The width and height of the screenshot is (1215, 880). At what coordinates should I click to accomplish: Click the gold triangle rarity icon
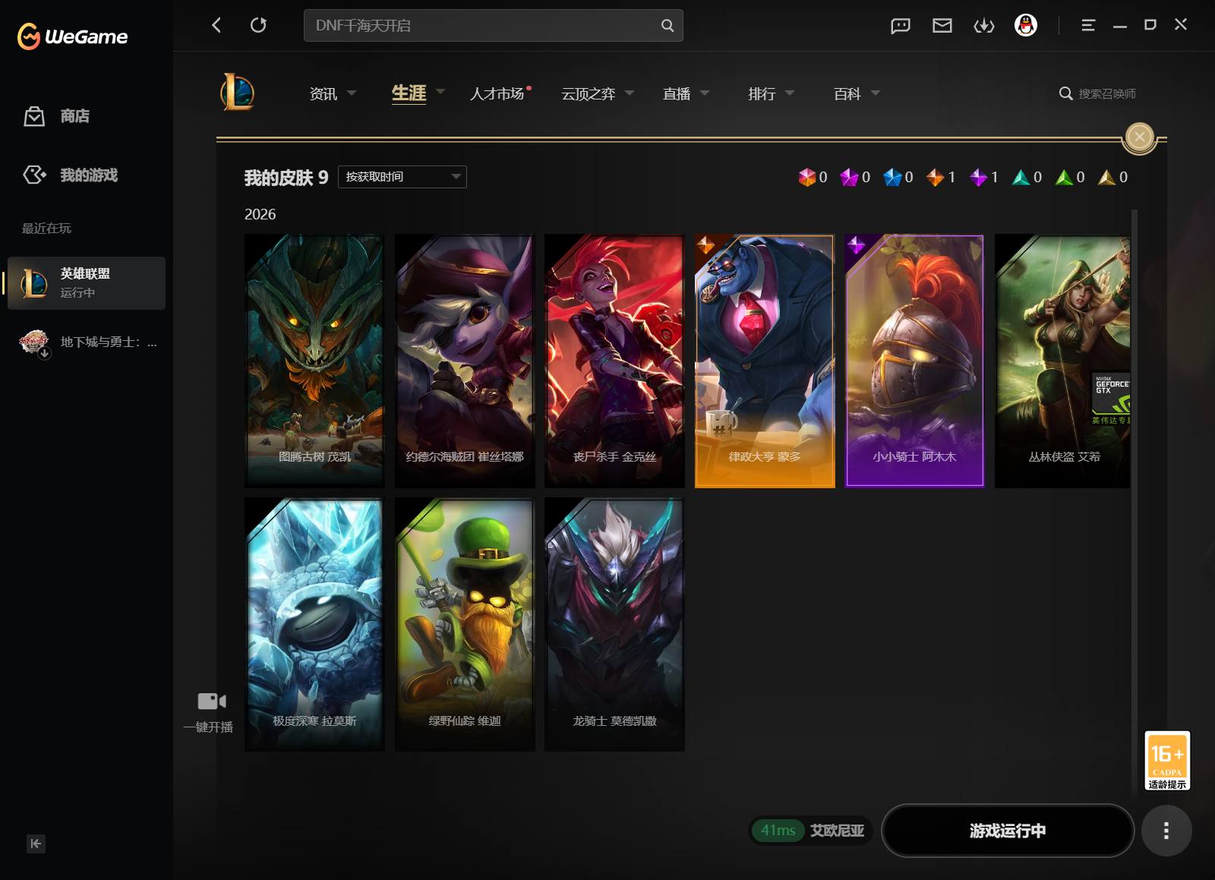point(1106,177)
